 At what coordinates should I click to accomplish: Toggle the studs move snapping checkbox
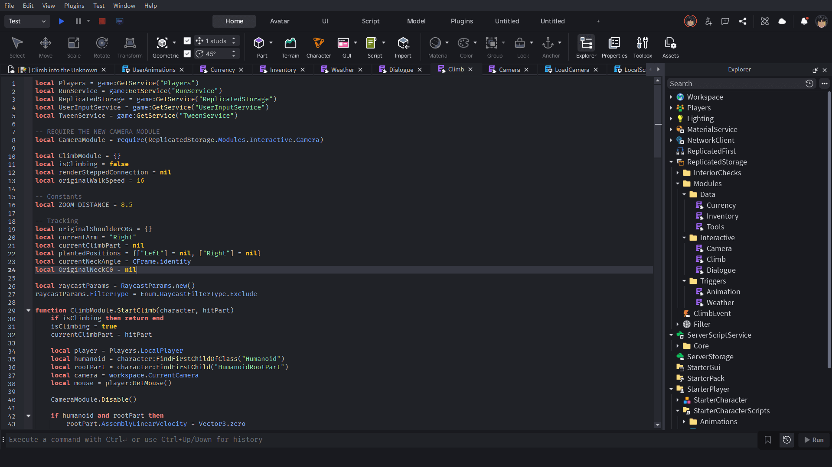187,41
